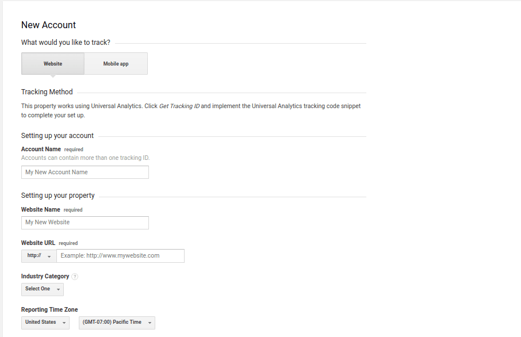Click the arrow on the United States dropdown
This screenshot has width=521, height=337.
pos(63,322)
